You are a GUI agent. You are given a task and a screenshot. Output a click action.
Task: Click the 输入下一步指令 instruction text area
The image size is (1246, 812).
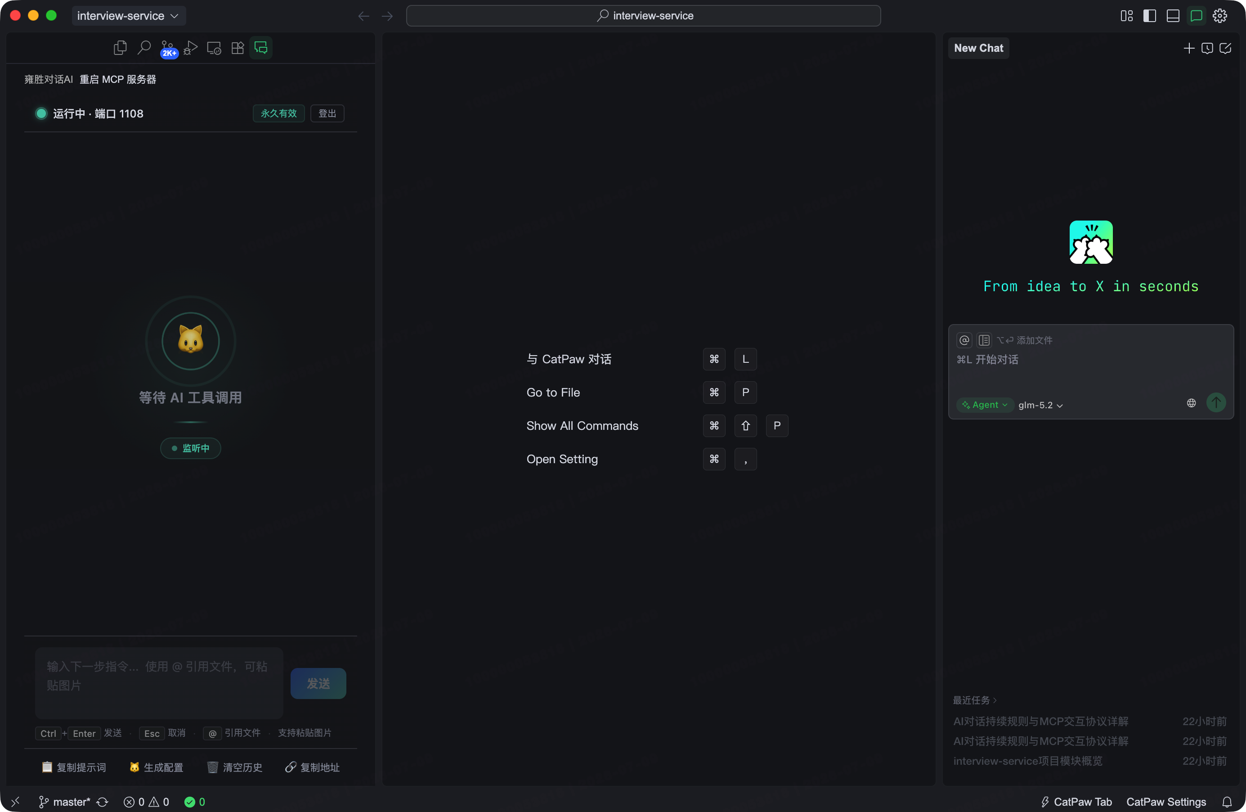point(159,683)
